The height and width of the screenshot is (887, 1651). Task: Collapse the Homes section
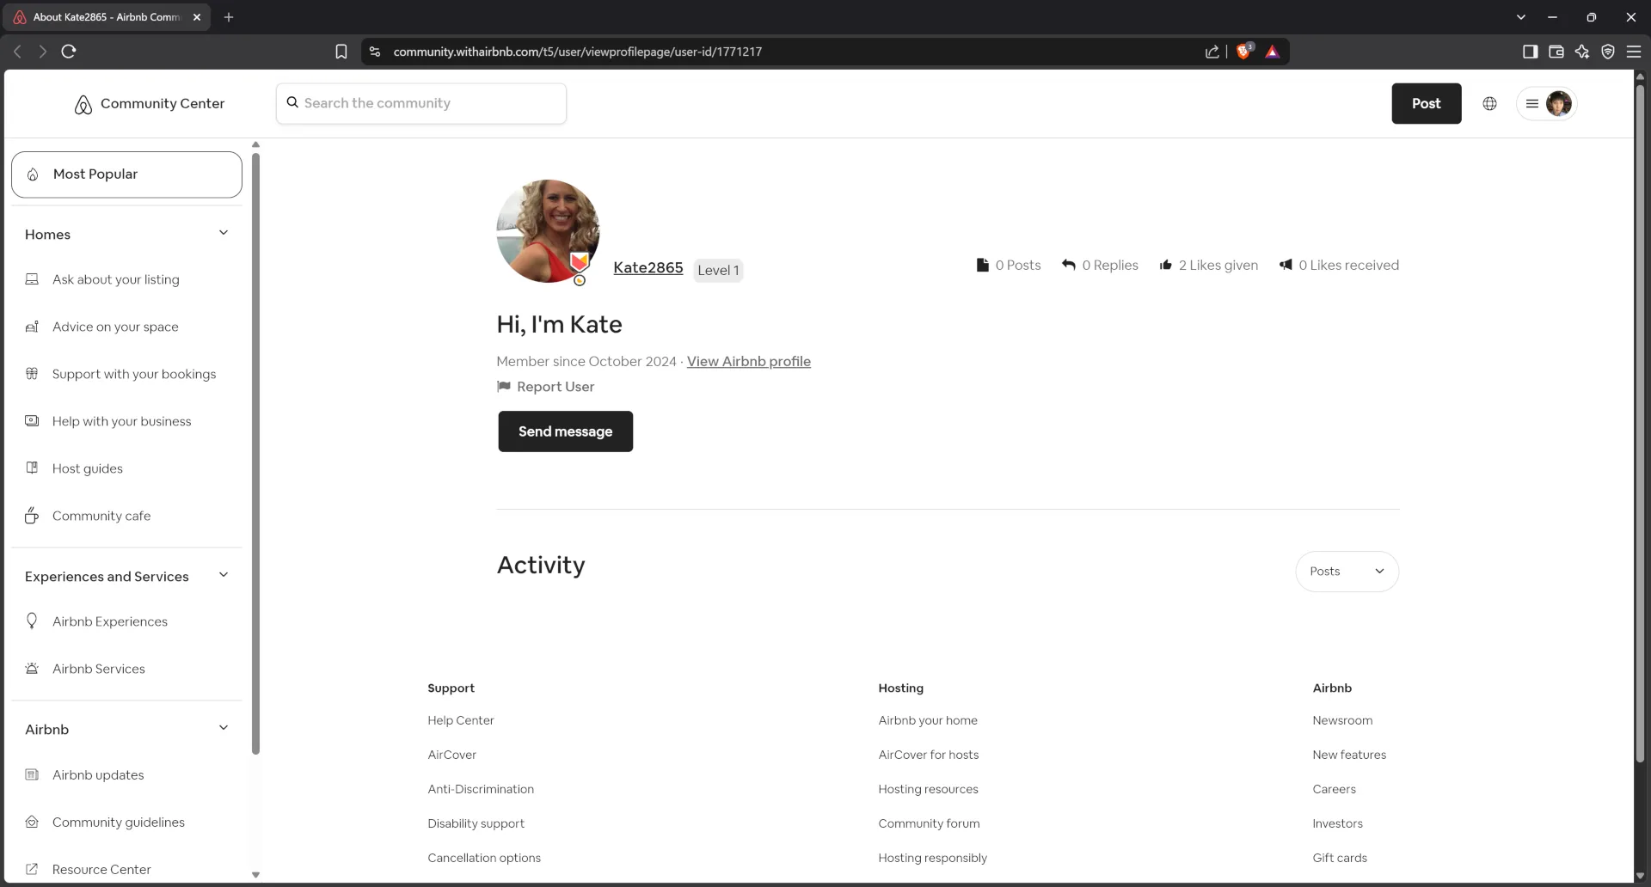(224, 233)
